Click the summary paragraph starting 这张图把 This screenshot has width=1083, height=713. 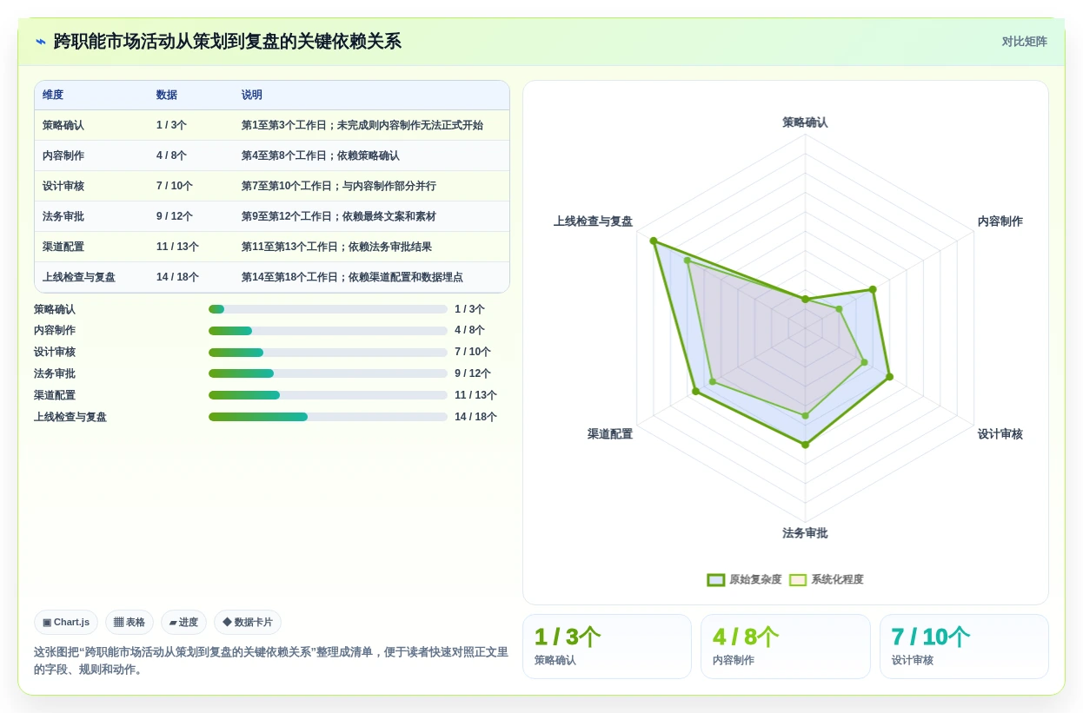tap(271, 661)
